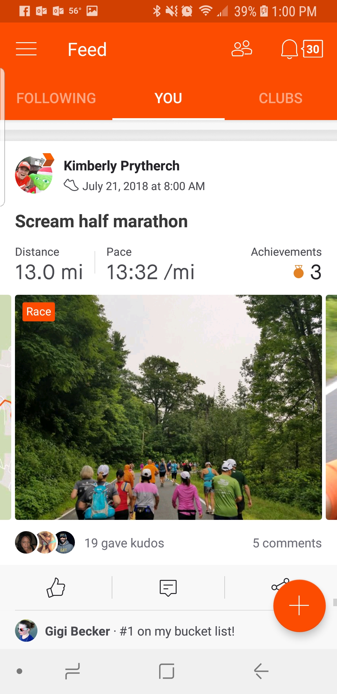Open the find friends icon

(x=242, y=49)
